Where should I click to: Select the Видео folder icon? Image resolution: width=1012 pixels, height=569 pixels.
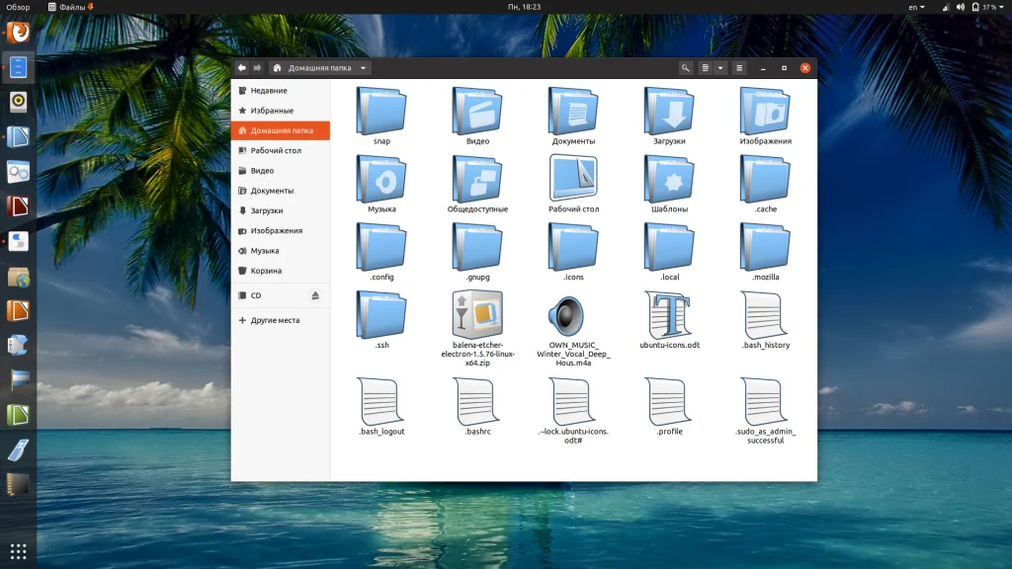point(477,112)
